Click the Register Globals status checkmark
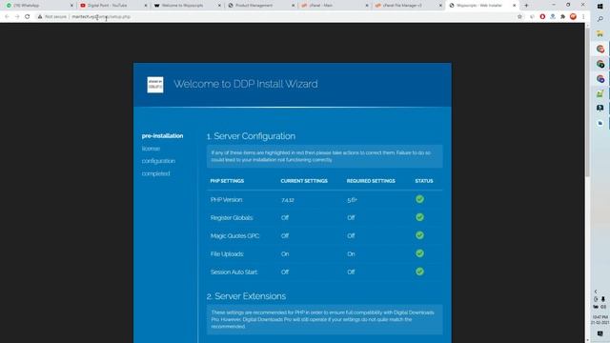The width and height of the screenshot is (610, 343). click(419, 217)
